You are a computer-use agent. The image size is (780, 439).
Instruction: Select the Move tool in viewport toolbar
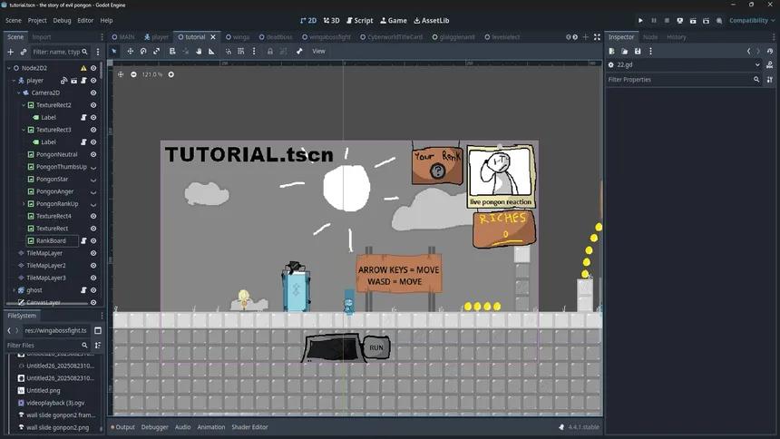click(x=129, y=51)
